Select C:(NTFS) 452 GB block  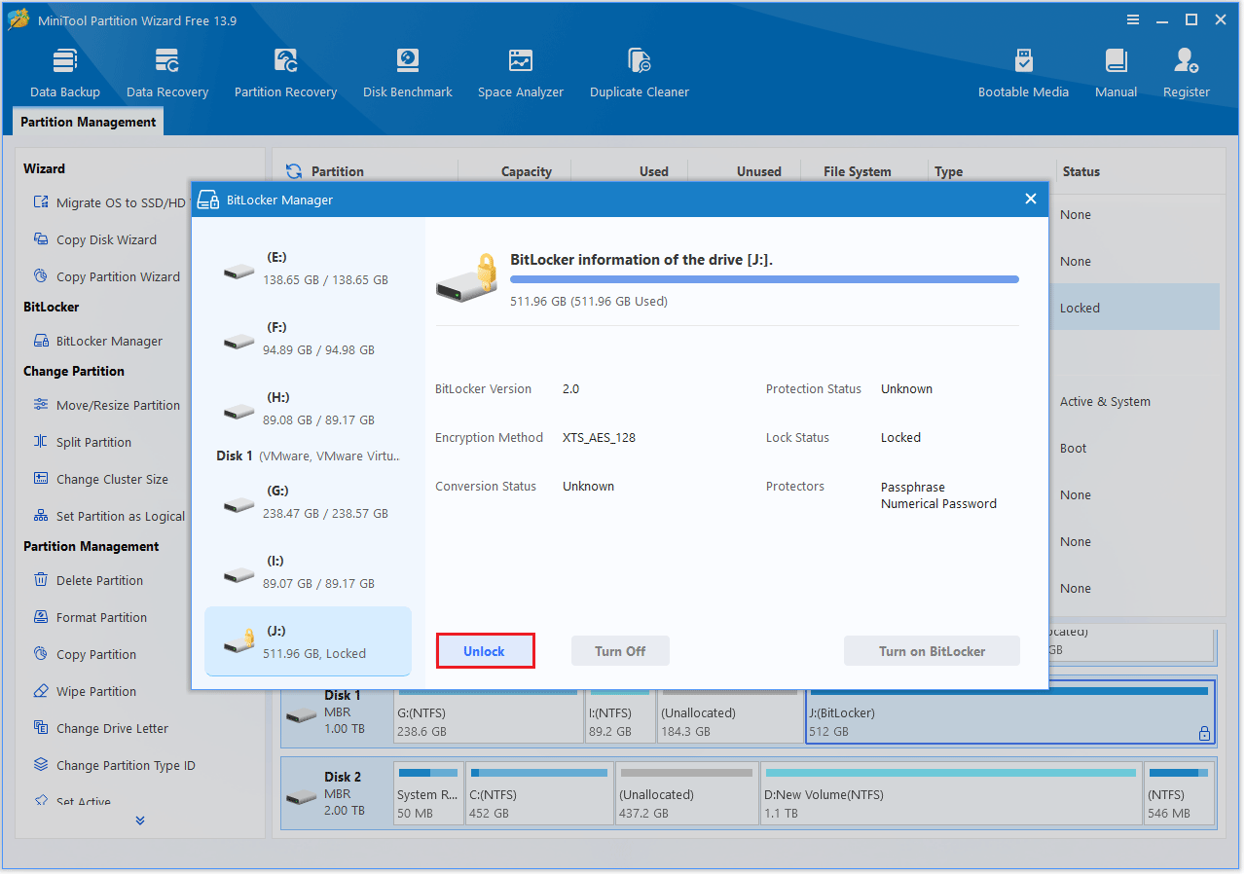click(539, 793)
